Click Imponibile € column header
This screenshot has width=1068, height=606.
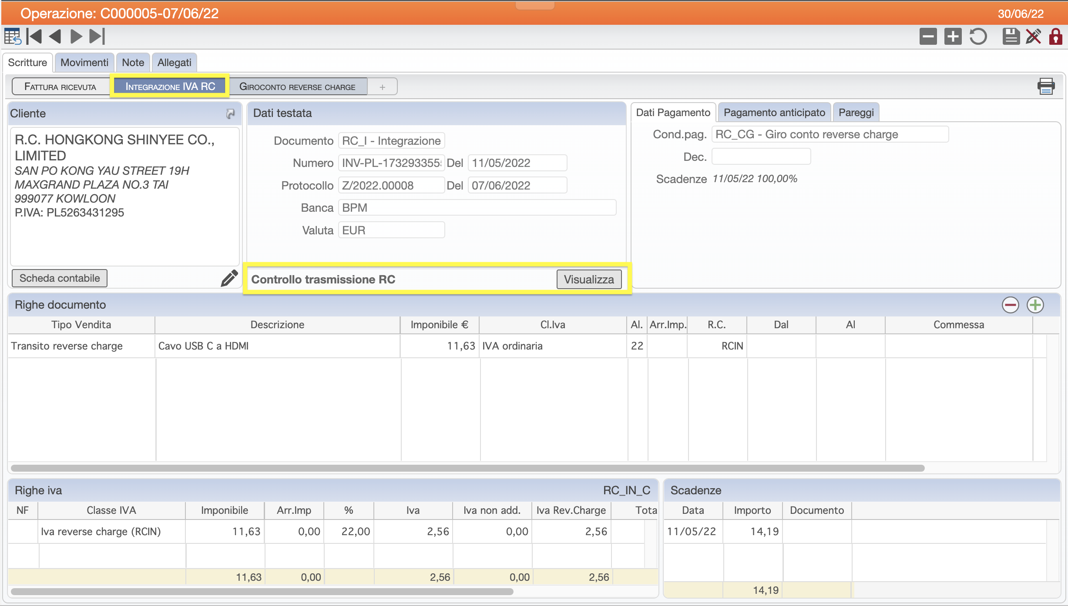[440, 325]
